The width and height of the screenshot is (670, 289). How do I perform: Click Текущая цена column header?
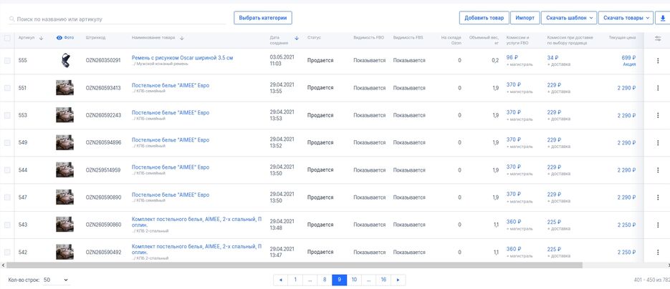click(622, 38)
